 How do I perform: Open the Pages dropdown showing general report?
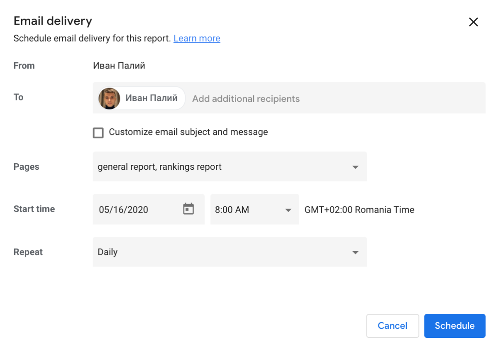(224, 167)
